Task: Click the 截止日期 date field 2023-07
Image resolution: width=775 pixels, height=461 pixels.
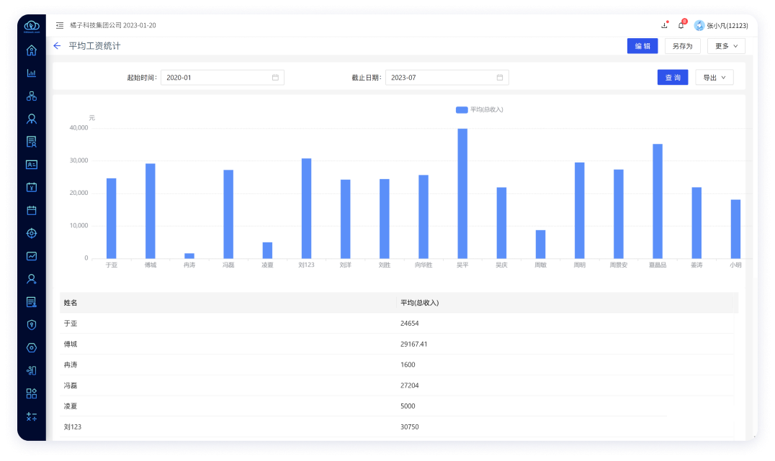Action: pos(447,78)
